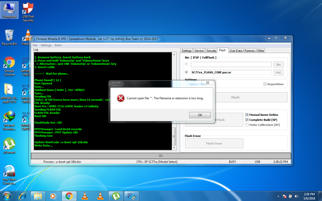Screen dimensions: 322x201
Task: Toggle Manual Name Define checkbox
Action: (247, 115)
